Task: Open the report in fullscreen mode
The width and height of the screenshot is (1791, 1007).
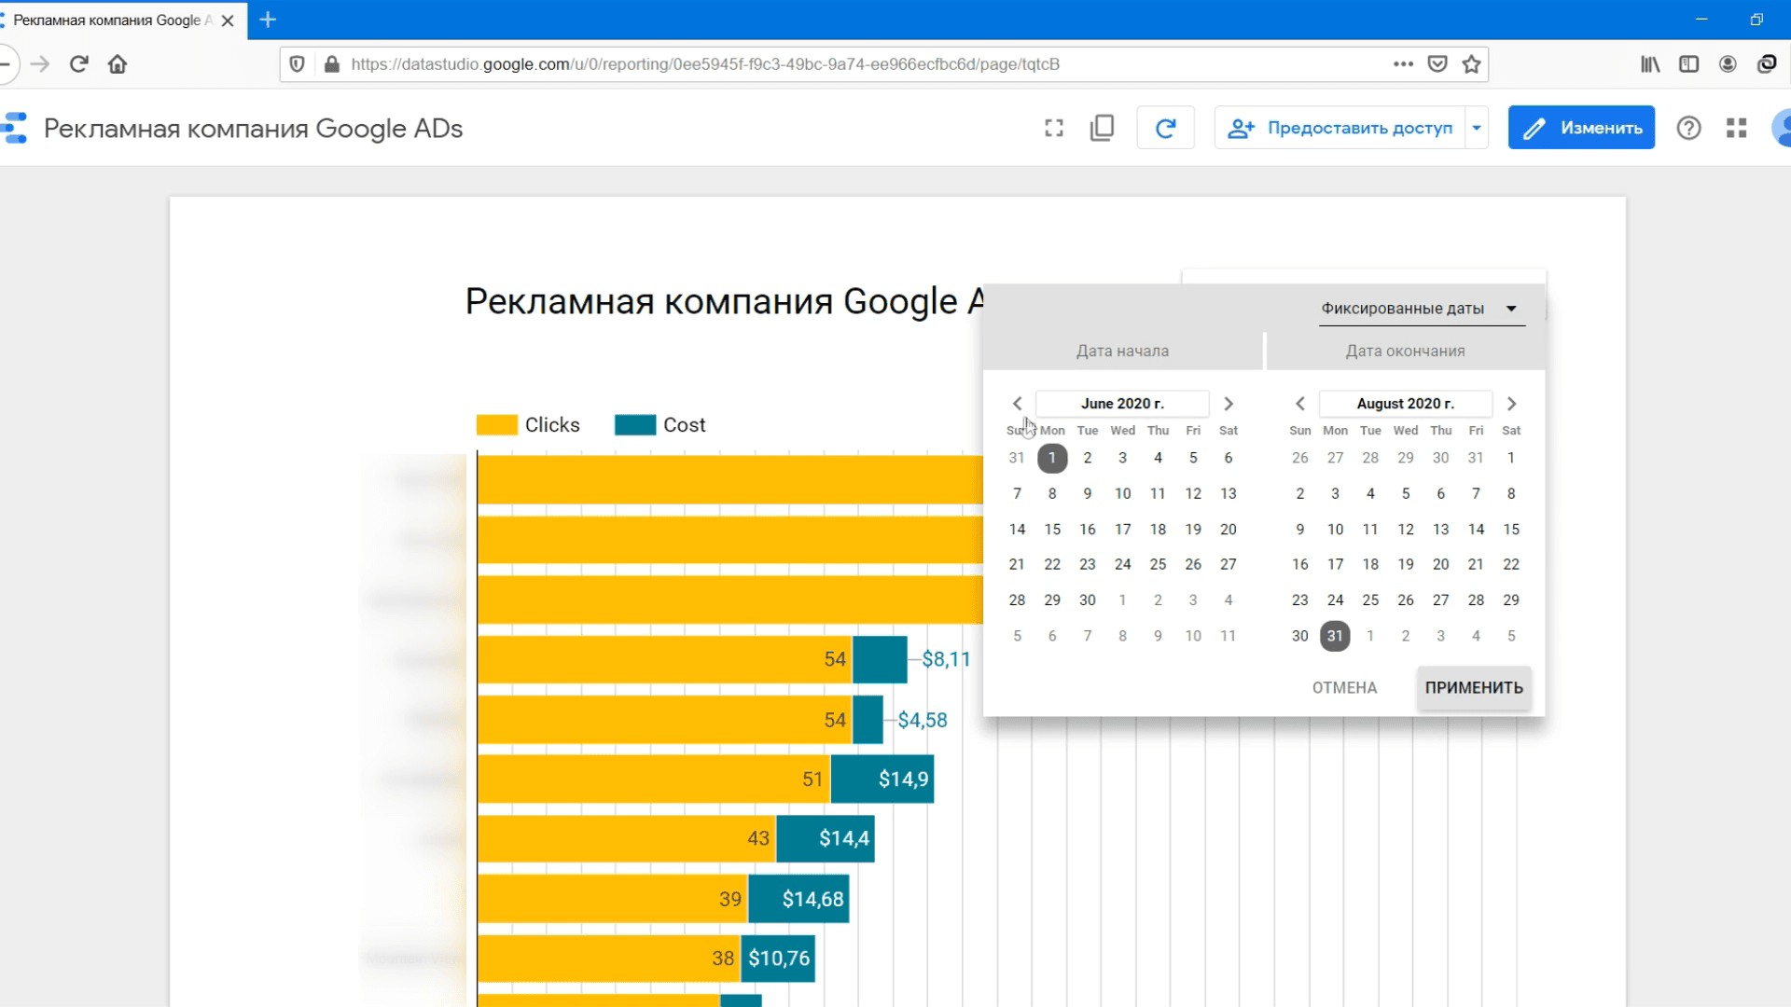Action: coord(1053,128)
